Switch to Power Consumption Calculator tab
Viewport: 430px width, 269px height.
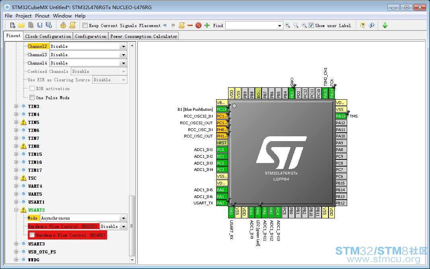[144, 36]
